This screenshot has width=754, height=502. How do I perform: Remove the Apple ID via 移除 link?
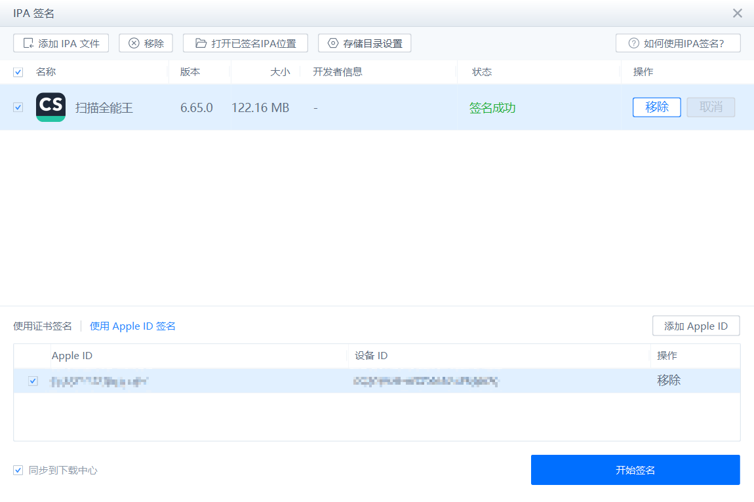click(x=669, y=380)
